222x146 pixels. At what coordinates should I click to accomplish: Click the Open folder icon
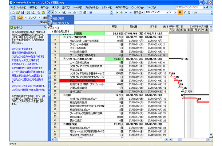18,12
